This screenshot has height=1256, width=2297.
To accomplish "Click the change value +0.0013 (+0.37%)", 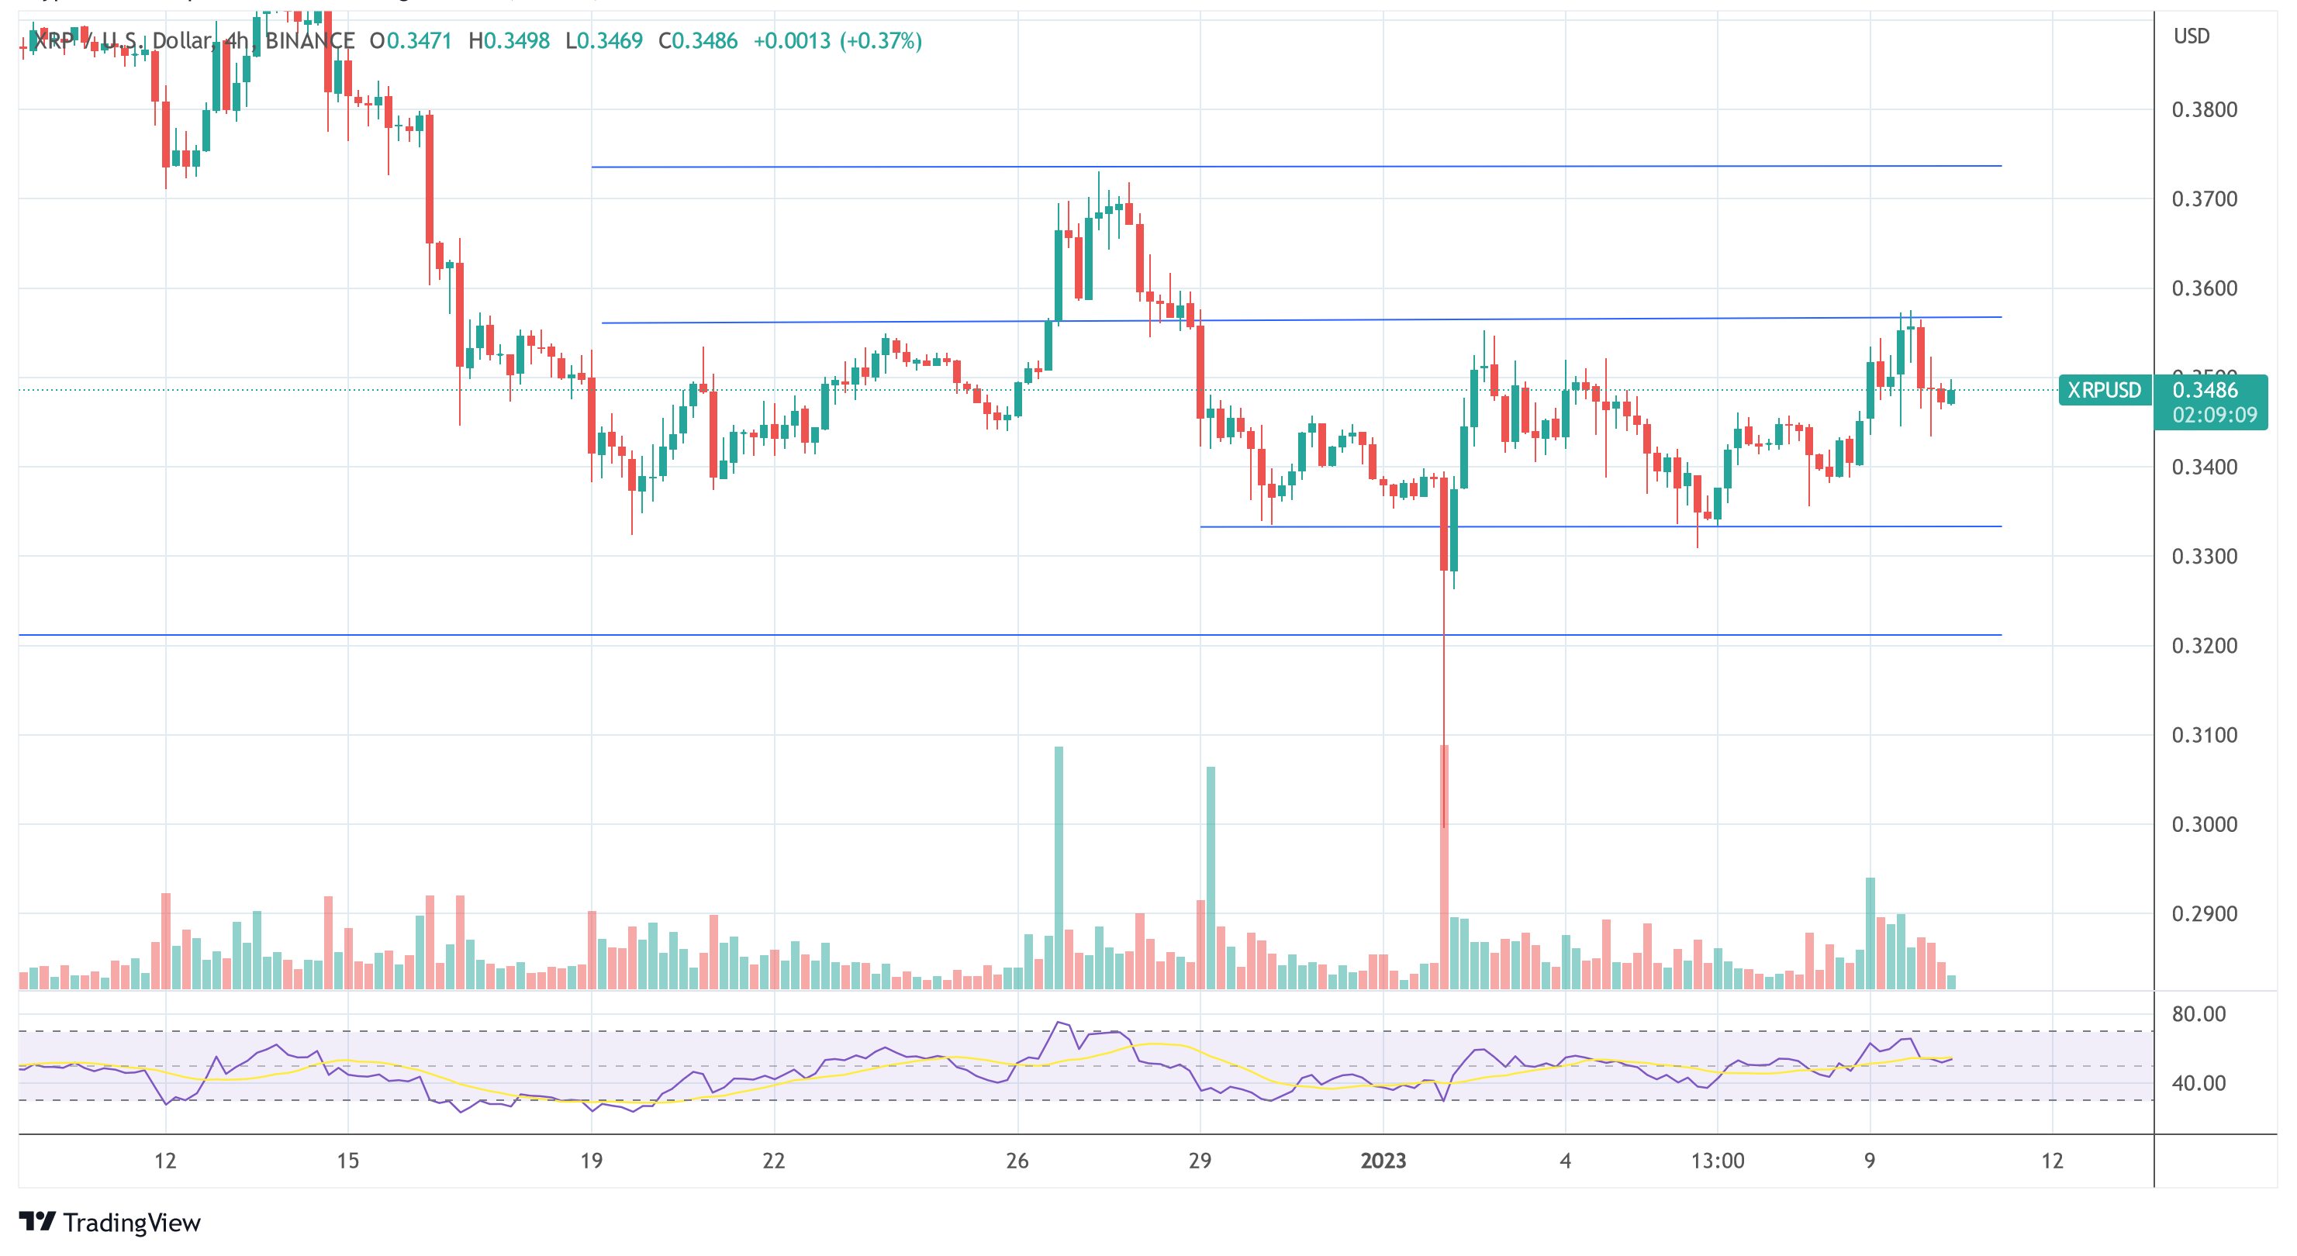I will tap(838, 41).
